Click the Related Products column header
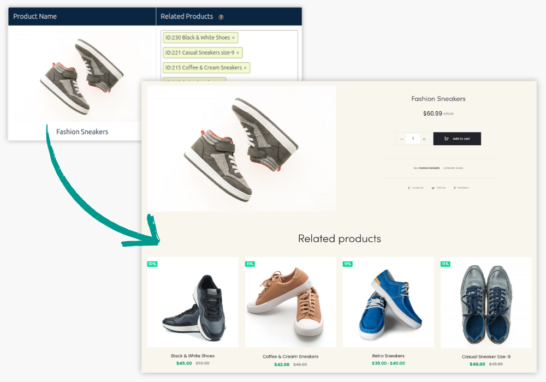Screen dimensions: 546x382 [x=187, y=16]
